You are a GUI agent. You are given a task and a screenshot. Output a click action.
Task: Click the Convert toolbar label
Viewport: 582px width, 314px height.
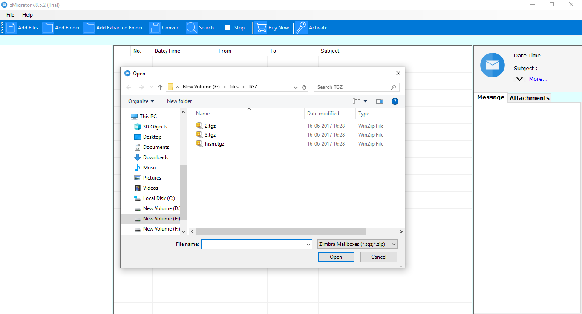171,28
